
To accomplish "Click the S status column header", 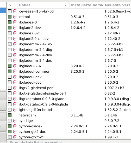I will 10,5.
